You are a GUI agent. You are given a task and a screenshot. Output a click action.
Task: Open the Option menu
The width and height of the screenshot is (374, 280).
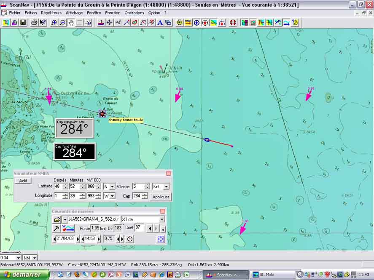coord(154,13)
